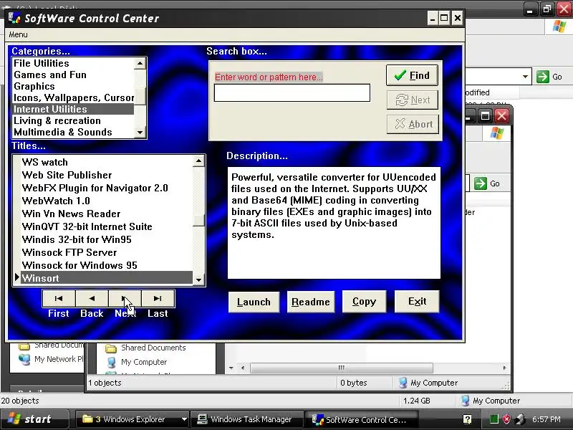Image resolution: width=573 pixels, height=430 pixels.
Task: Click the Find button with checkmark
Action: point(412,75)
